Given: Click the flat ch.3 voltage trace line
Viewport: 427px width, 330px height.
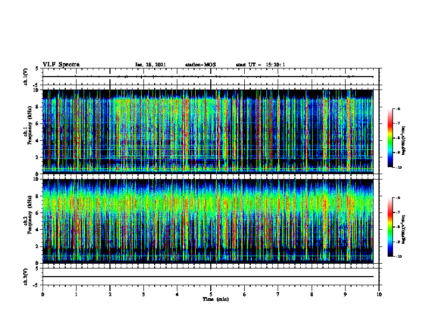Looking at the screenshot, I should (x=208, y=277).
